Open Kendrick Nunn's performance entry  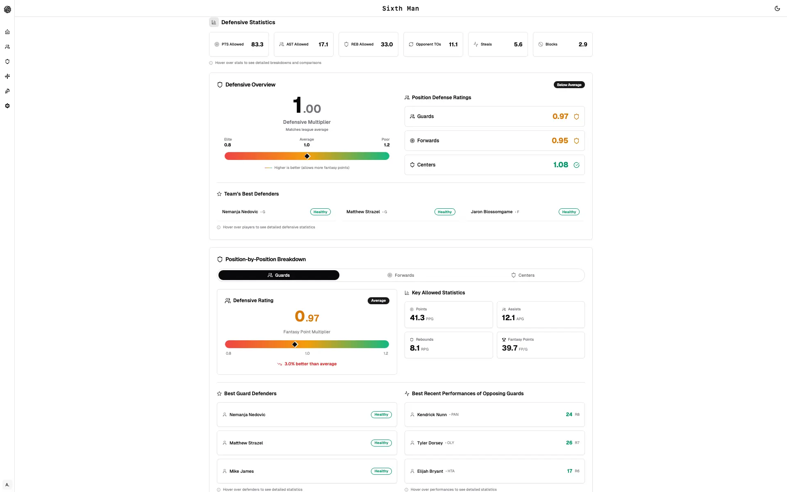(494, 415)
